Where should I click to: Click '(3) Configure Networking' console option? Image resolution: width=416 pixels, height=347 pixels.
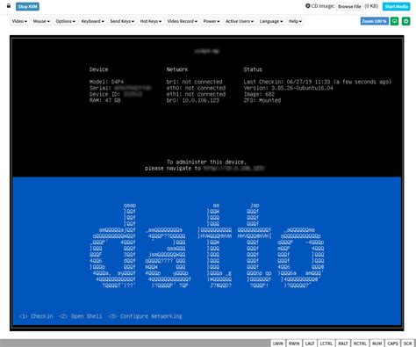(146, 316)
